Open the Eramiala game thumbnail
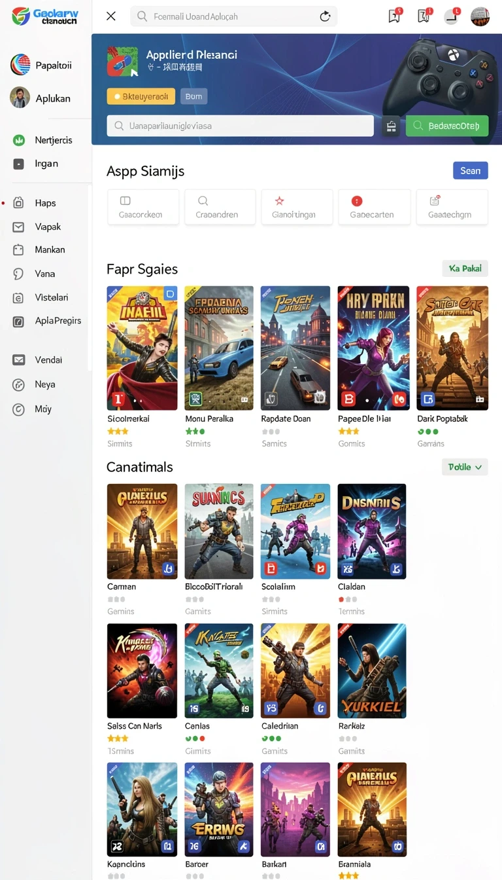Viewport: 502px width, 880px height. click(372, 809)
